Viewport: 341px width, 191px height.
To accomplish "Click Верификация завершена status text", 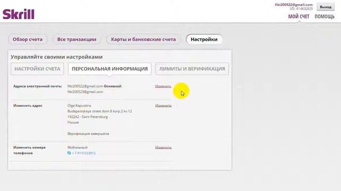I will point(88,134).
